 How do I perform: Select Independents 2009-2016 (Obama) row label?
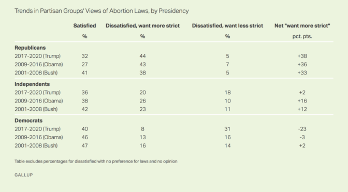point(39,101)
